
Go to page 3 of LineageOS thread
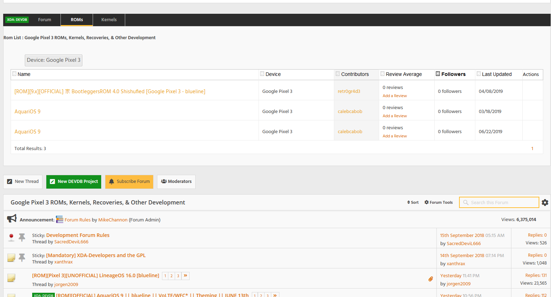[x=178, y=276]
